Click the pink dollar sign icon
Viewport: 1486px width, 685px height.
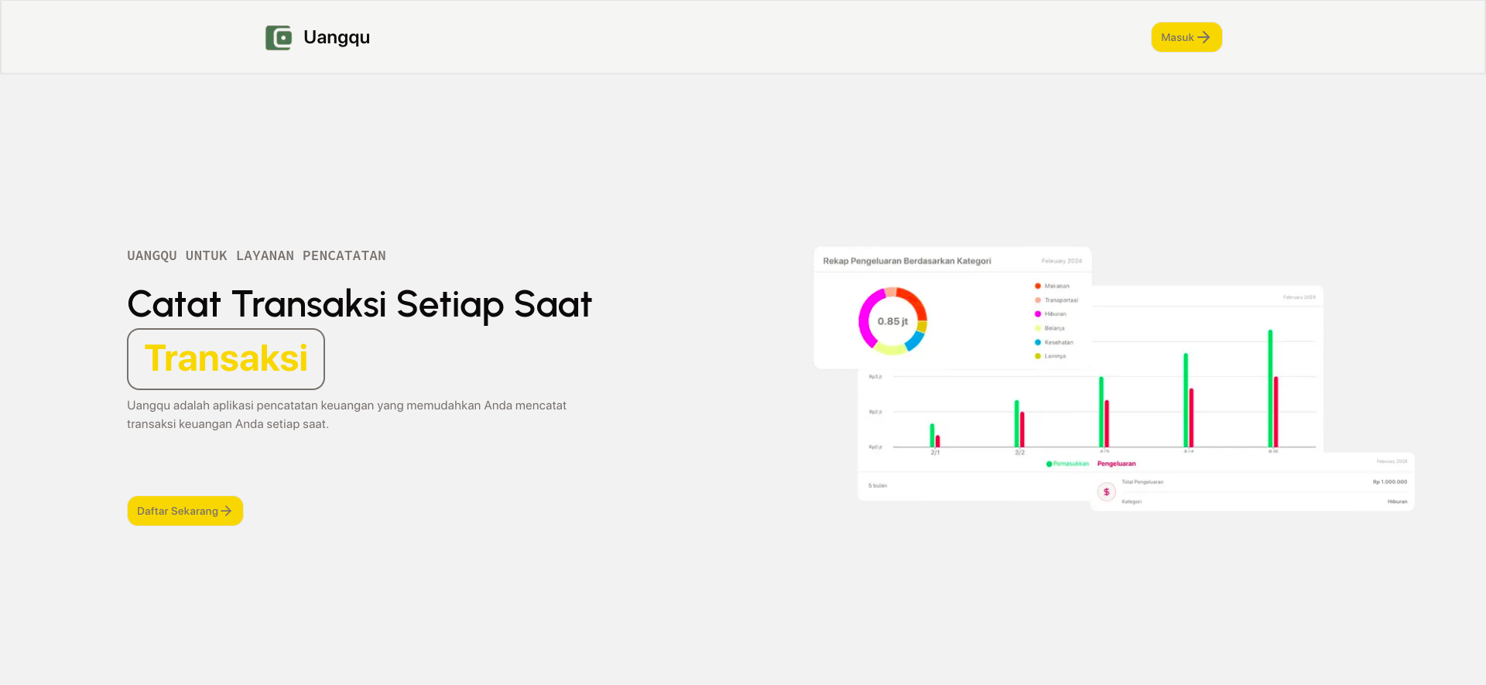click(x=1107, y=491)
